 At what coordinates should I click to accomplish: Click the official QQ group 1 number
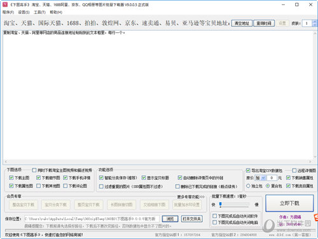click(192, 235)
